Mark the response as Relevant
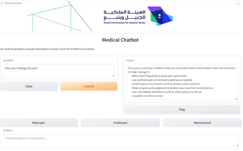Viewport: 243px width, 151px height. click(39, 123)
